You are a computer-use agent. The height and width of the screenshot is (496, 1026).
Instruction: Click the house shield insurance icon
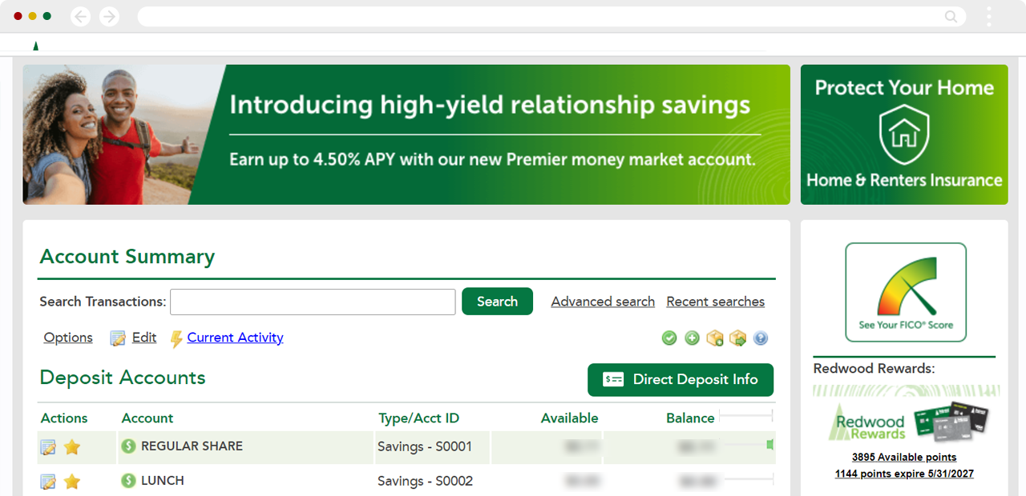click(904, 135)
